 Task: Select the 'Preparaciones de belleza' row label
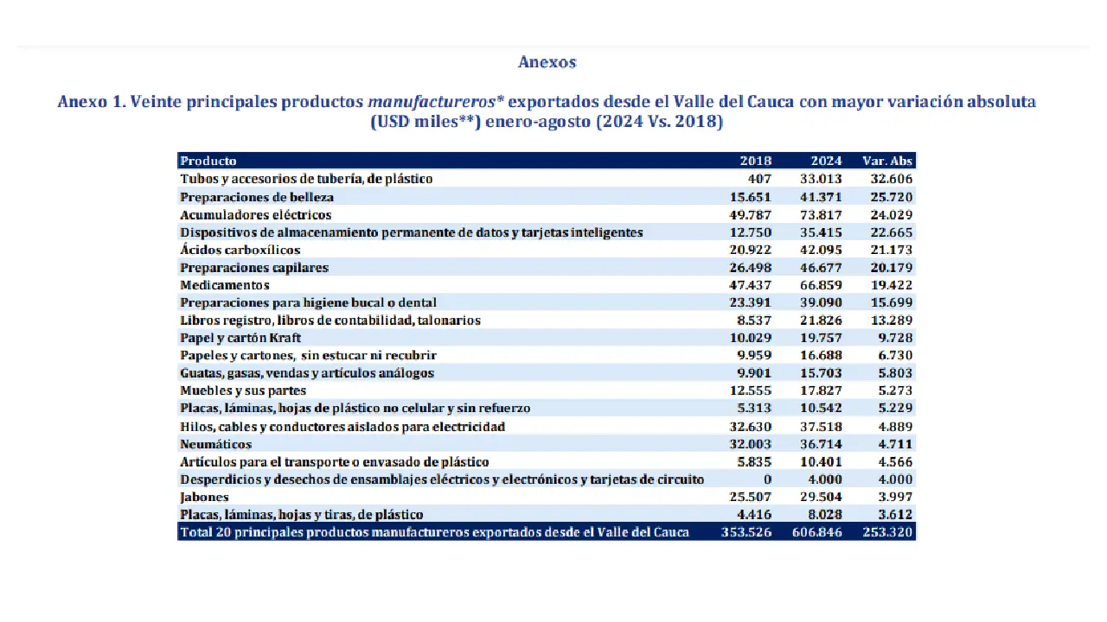pyautogui.click(x=257, y=197)
